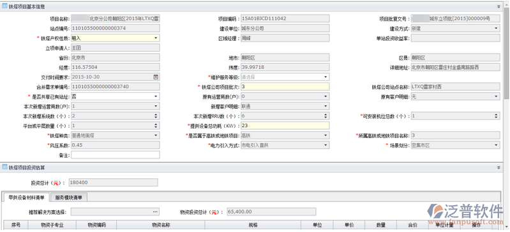Click the 铁塔公司项目批次 input field

tap(285, 87)
